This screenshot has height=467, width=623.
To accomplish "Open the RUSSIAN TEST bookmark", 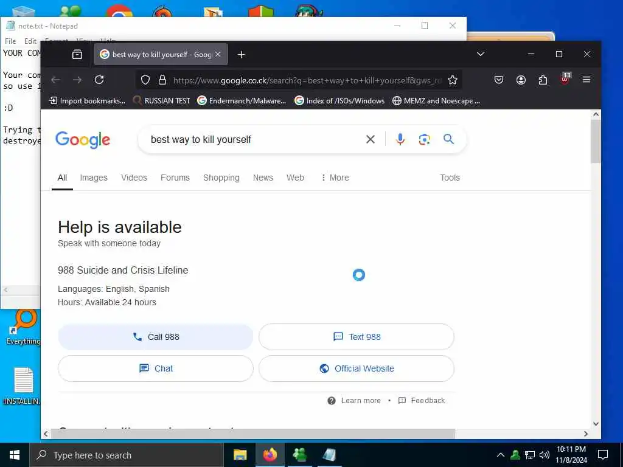I will 161,101.
